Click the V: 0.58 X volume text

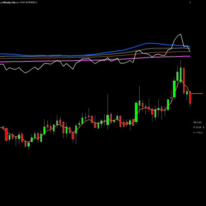tap(199, 127)
